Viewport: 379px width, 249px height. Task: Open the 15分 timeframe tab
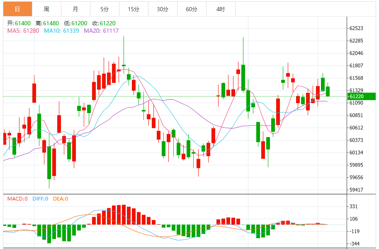(134, 9)
